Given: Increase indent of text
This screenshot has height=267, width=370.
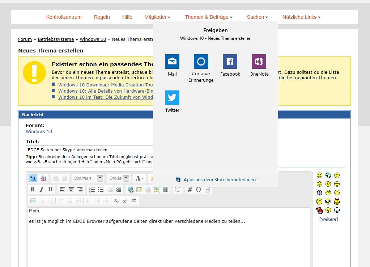Looking at the screenshot, I should click(118, 189).
